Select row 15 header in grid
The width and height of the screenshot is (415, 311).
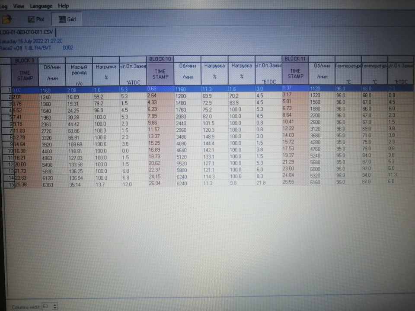7,184
